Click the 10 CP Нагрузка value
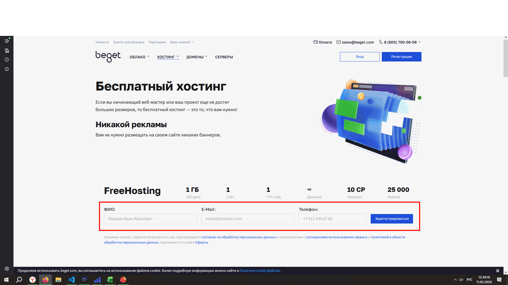Viewport: 508px width, 285px height. [356, 190]
